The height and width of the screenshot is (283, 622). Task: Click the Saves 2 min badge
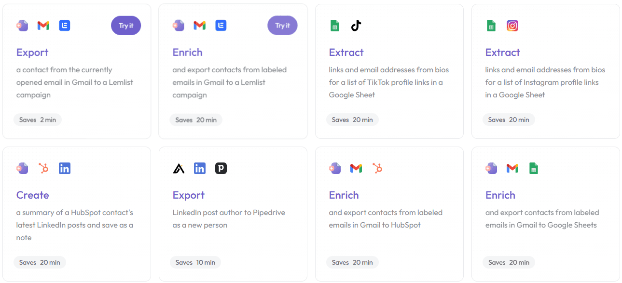(38, 120)
